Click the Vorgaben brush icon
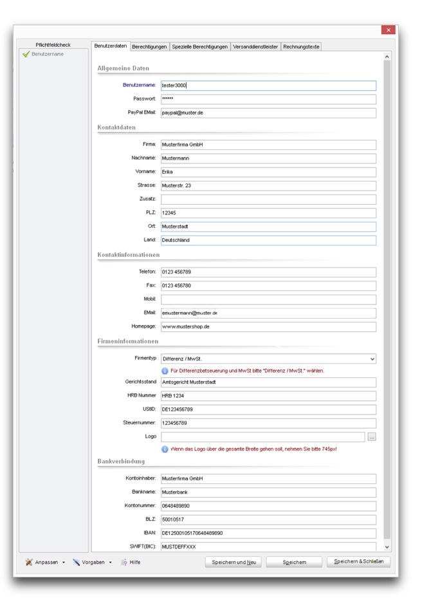Screen dimensions: 440x607 [x=77, y=562]
